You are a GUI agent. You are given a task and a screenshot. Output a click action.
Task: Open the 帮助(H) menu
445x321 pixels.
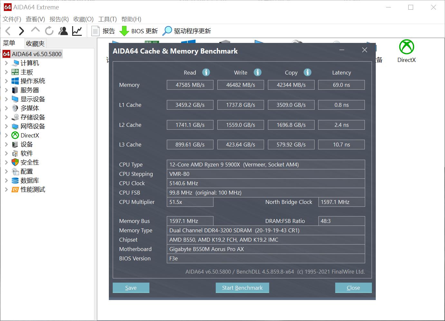point(131,19)
